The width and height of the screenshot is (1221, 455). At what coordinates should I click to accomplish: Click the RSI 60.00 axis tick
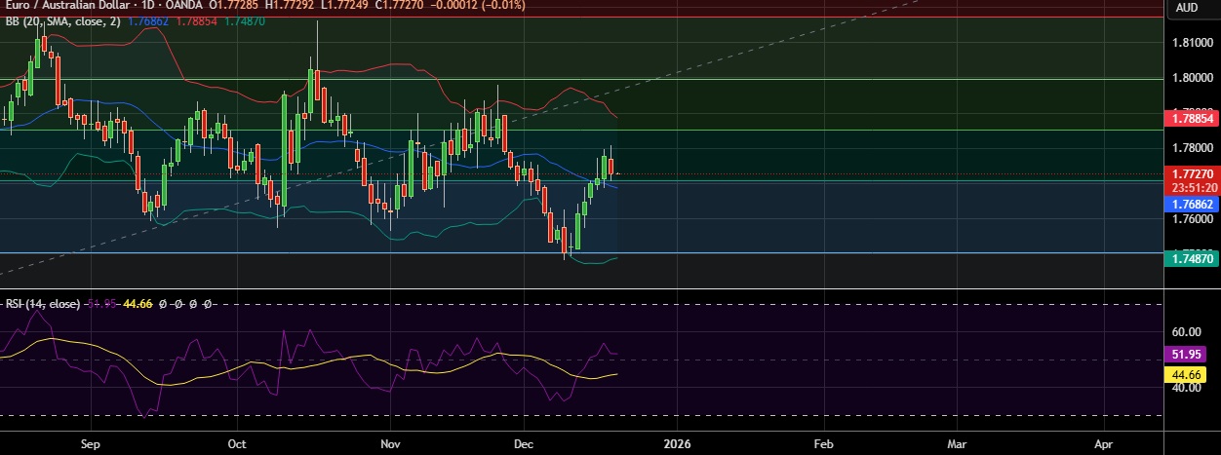coord(1186,332)
